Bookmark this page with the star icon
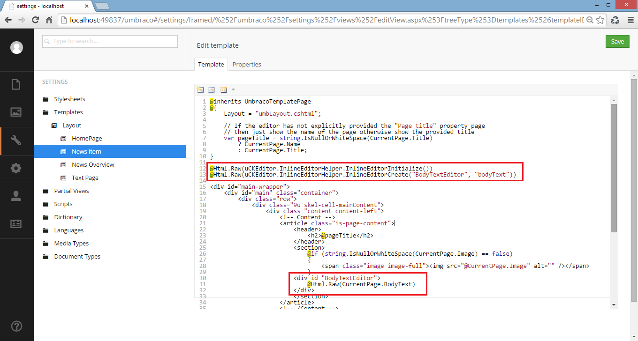The height and width of the screenshot is (341, 638). 600,20
